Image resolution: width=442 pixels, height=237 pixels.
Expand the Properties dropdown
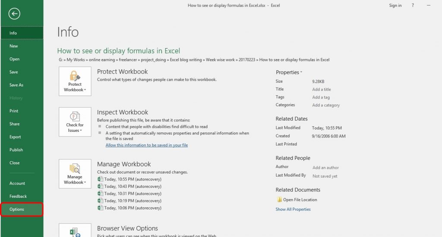[x=289, y=72]
